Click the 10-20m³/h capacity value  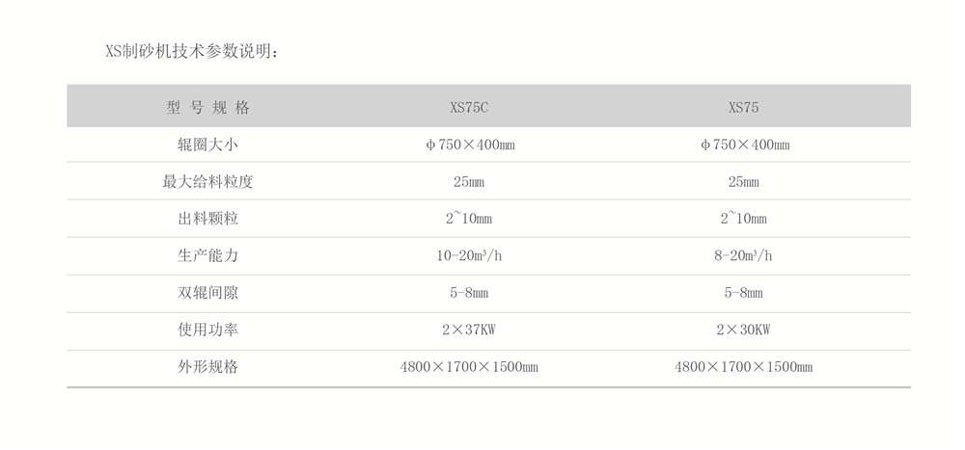[470, 255]
